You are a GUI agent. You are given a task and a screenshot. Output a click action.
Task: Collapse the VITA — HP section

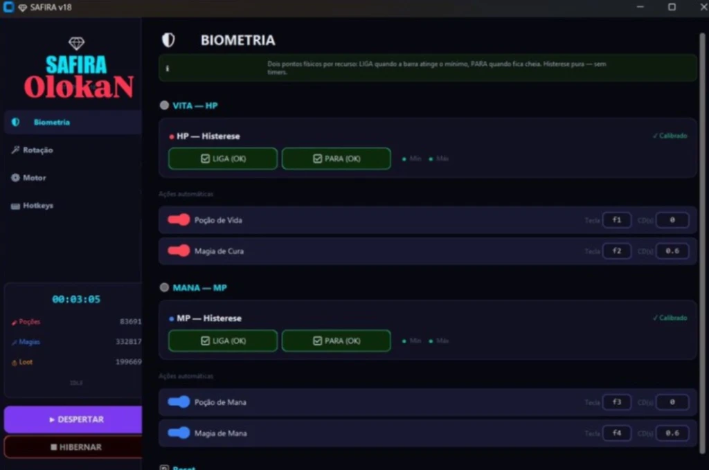164,105
